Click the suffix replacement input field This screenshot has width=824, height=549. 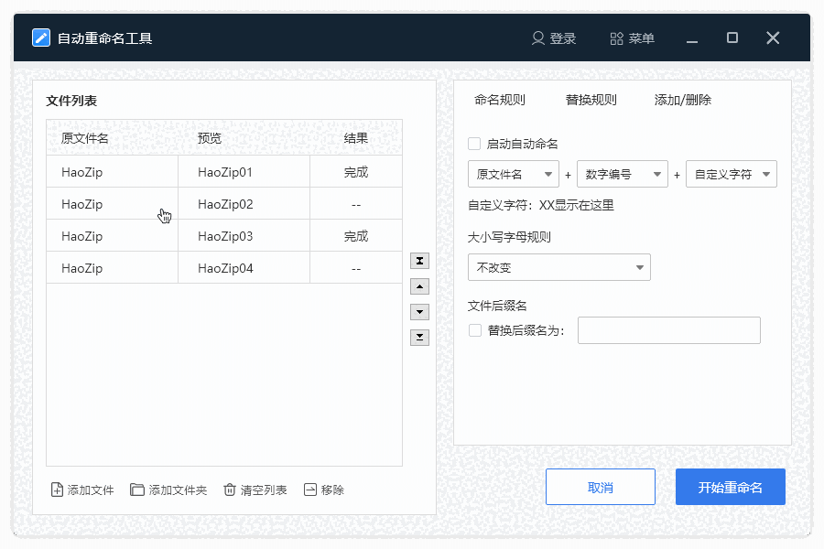coord(668,330)
